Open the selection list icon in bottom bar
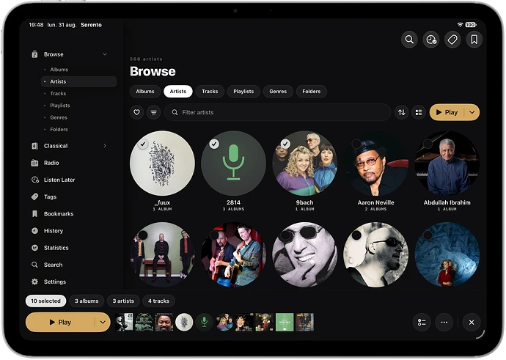The height and width of the screenshot is (360, 506). pos(422,323)
